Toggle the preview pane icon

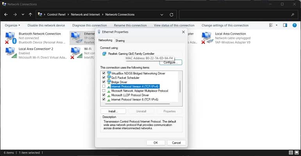tap(285, 25)
